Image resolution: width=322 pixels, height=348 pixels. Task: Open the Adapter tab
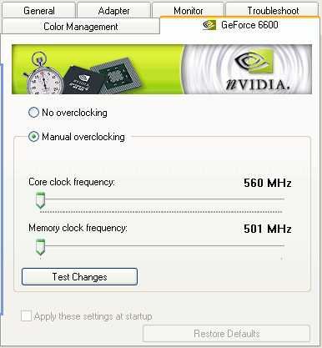pyautogui.click(x=113, y=11)
